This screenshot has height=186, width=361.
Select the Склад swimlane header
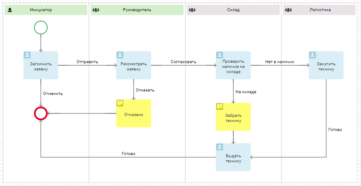click(233, 10)
